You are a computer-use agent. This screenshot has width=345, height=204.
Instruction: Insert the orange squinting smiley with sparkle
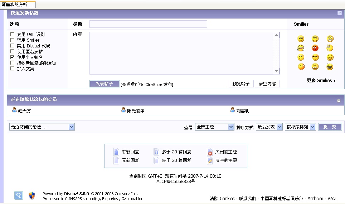301,66
